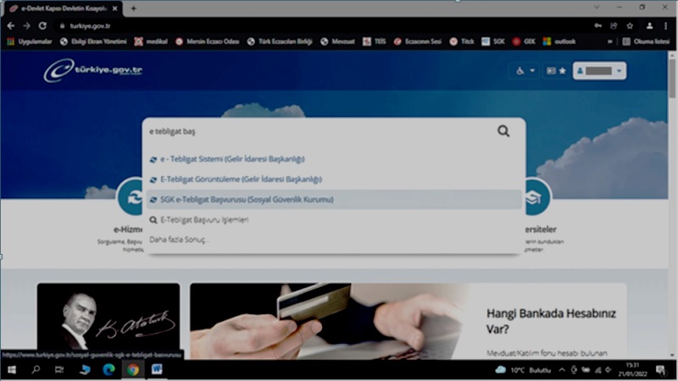678x381 pixels.
Task: Show more bookmarks with the overflow chevron
Action: pyautogui.click(x=610, y=41)
